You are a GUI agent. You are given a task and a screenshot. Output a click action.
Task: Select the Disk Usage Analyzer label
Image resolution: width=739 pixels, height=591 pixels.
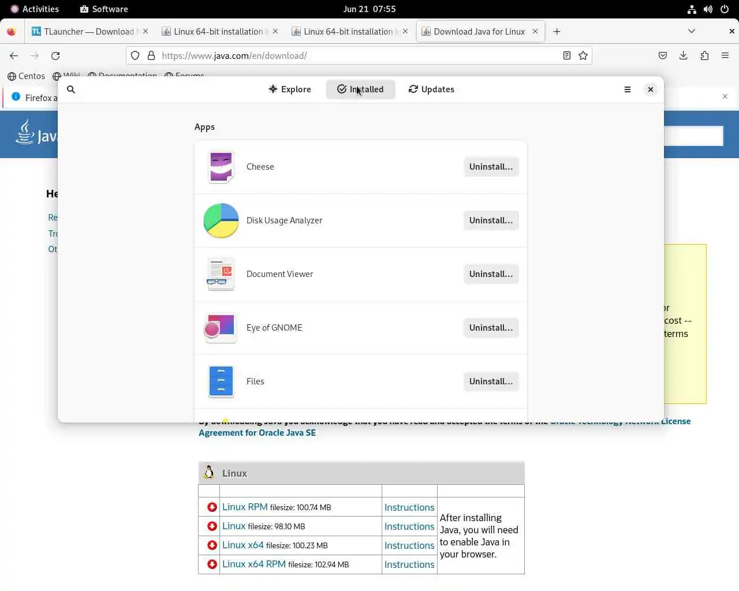[x=284, y=220]
